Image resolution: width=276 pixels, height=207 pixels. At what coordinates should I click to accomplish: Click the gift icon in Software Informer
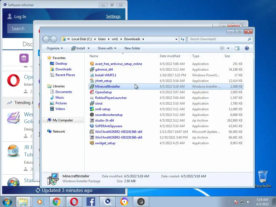24,58
